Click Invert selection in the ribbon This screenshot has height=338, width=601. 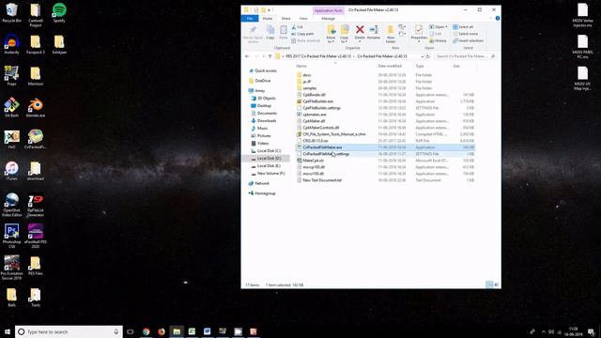(x=468, y=40)
